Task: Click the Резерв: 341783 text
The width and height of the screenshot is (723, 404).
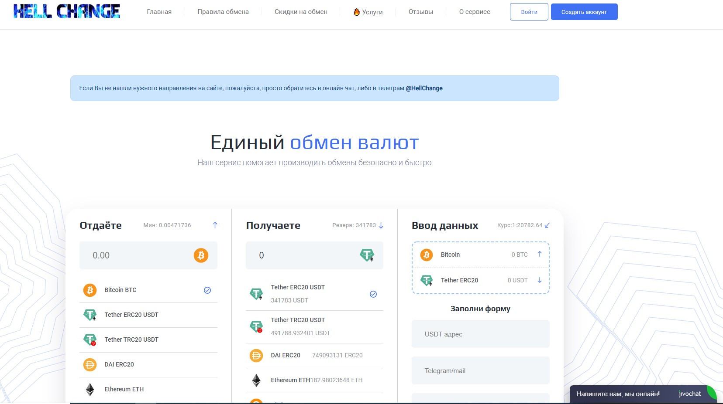Action: [x=354, y=225]
